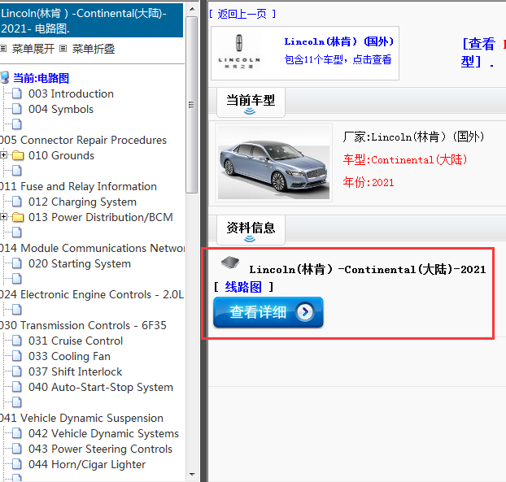This screenshot has height=482, width=506.
Task: Select 041 Vehicle Dynamic Suspension
Action: tap(81, 418)
